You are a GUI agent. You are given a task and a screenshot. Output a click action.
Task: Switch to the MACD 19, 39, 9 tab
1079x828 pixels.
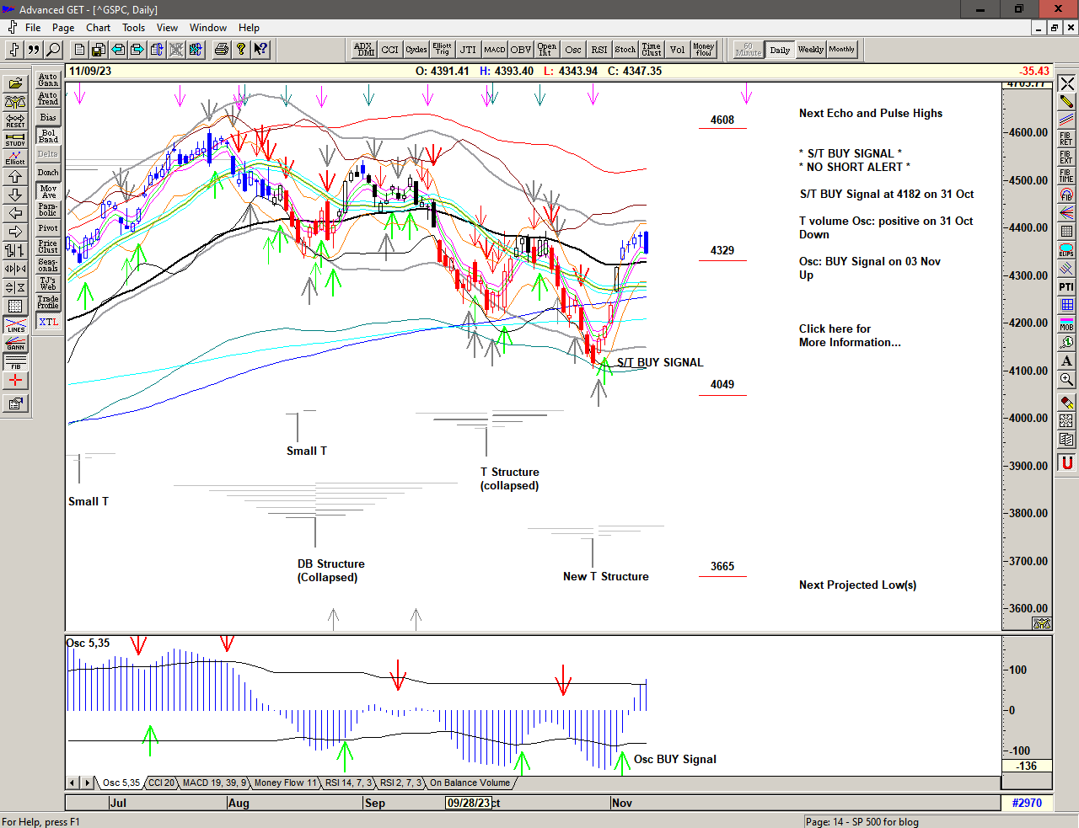214,783
